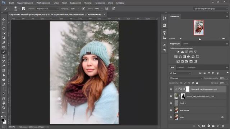Hide the tumblr smart object layer

(x=171, y=96)
